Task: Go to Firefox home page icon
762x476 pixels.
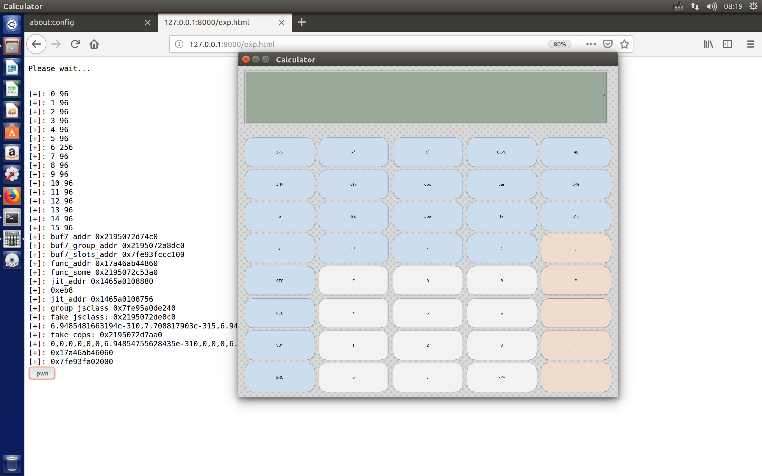Action: [94, 44]
